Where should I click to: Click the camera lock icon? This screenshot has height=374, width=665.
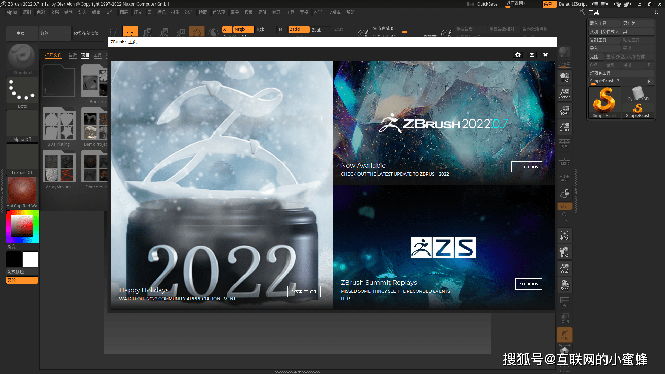565,193
